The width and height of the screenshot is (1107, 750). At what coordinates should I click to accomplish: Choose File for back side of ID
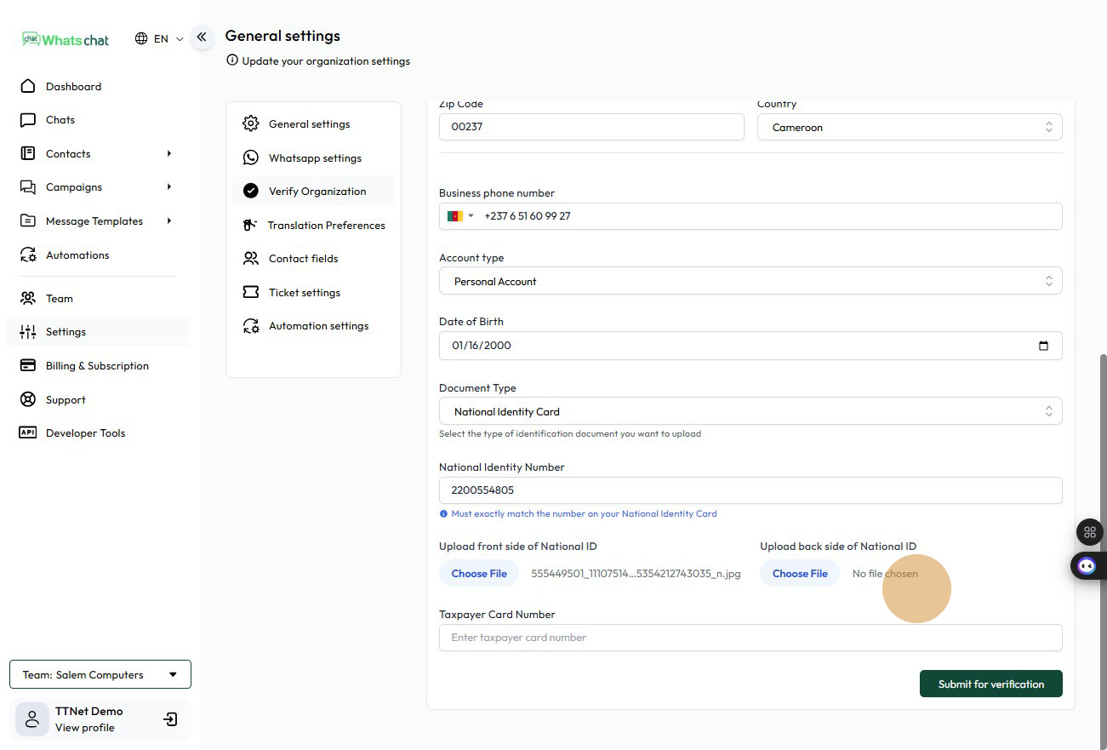coord(799,574)
